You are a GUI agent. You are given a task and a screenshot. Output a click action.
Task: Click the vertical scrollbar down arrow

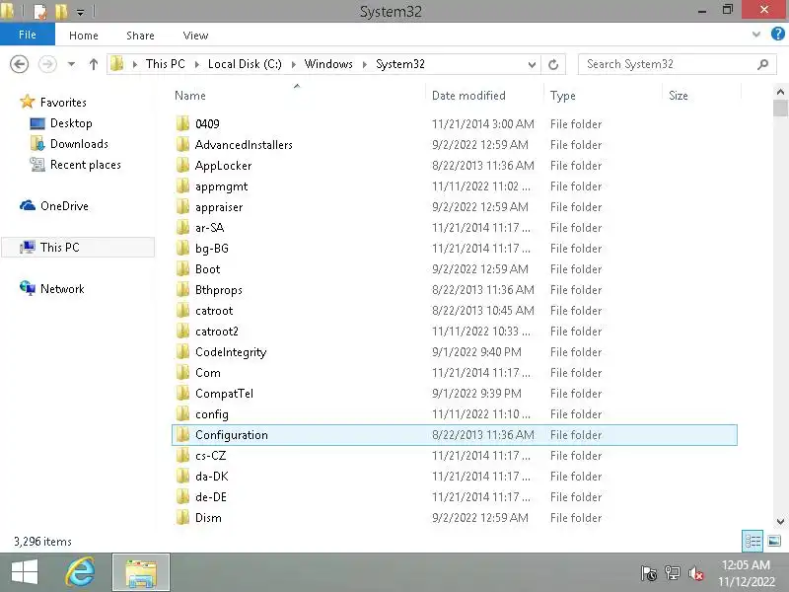coord(780,522)
